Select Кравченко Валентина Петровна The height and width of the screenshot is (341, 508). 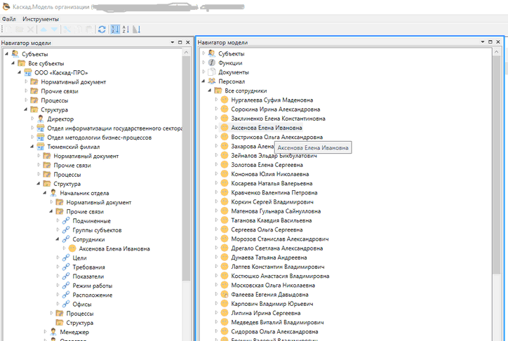pyautogui.click(x=274, y=193)
